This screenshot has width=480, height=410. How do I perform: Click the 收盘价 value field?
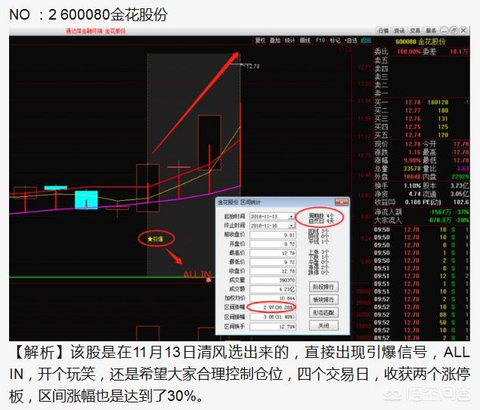[273, 271]
